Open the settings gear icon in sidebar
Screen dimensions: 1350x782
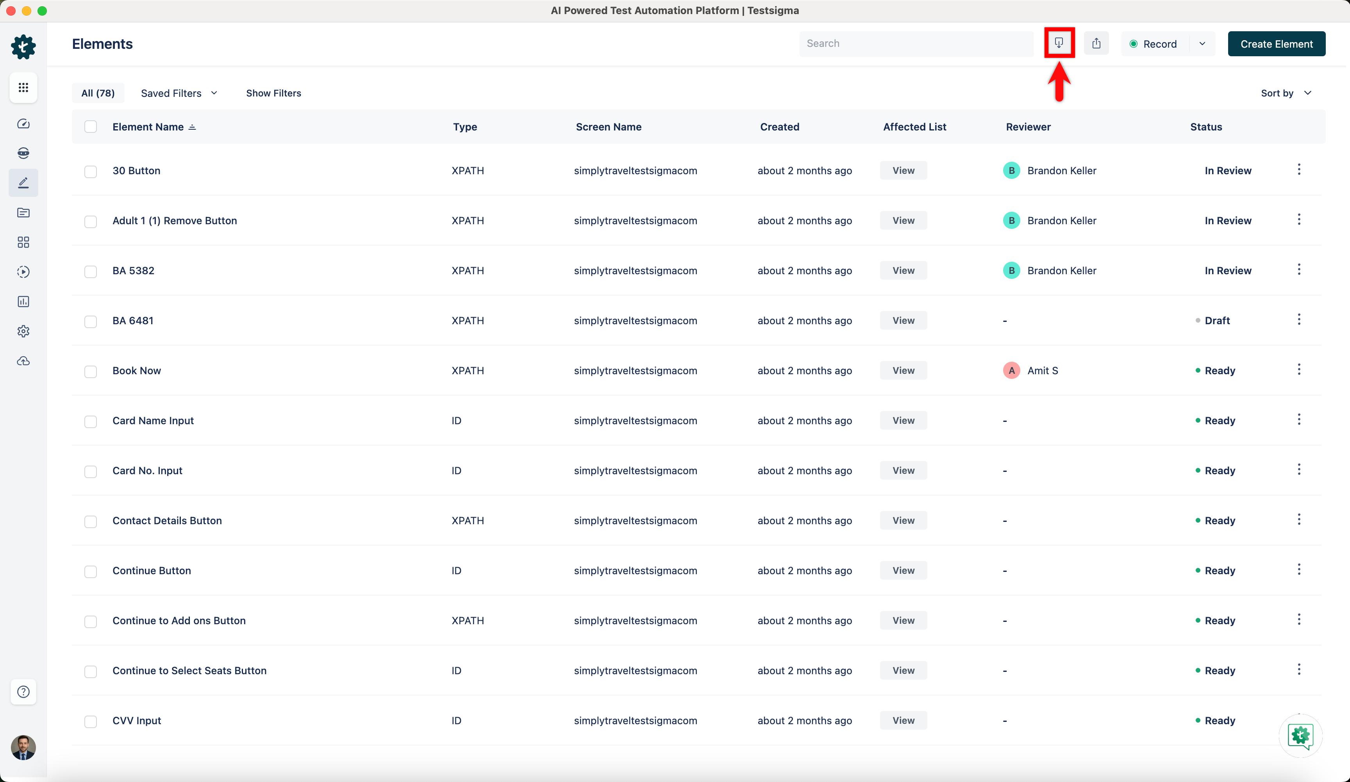23,331
